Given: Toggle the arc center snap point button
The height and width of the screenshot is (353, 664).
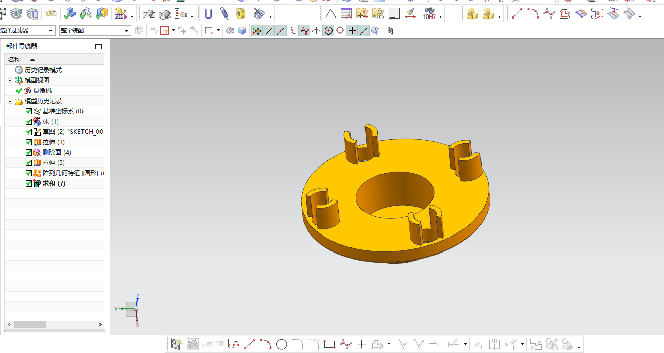Looking at the screenshot, I should [328, 31].
